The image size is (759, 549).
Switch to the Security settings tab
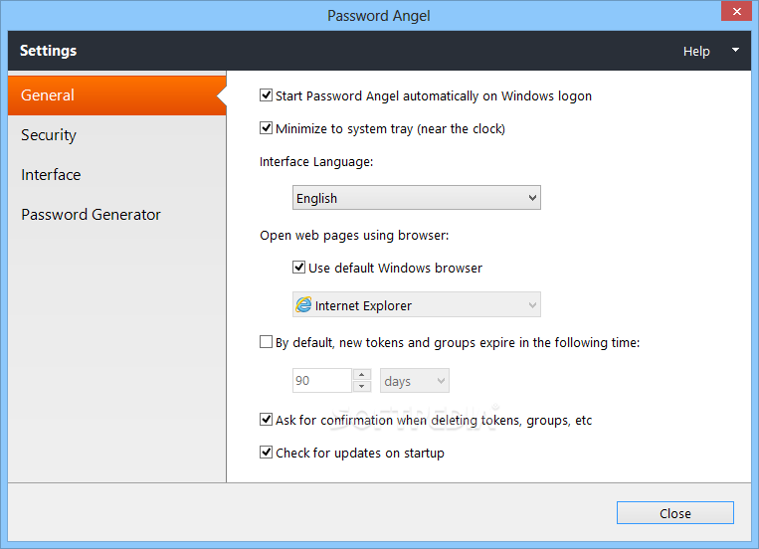tap(117, 135)
